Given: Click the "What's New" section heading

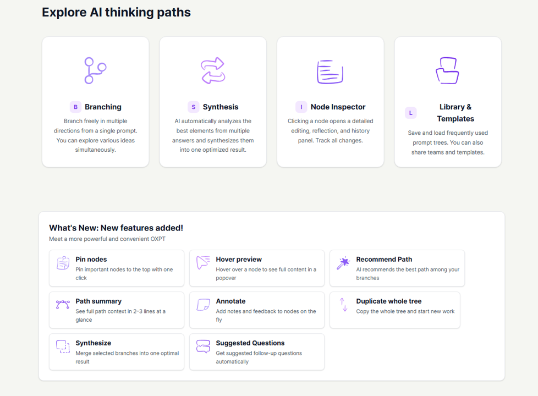Looking at the screenshot, I should click(x=116, y=227).
